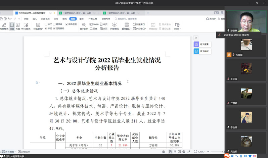Image resolution: width=268 pixels, height=158 pixels.
Task: Toggle Sogou 中 Chinese input mode
Action: [x=232, y=156]
